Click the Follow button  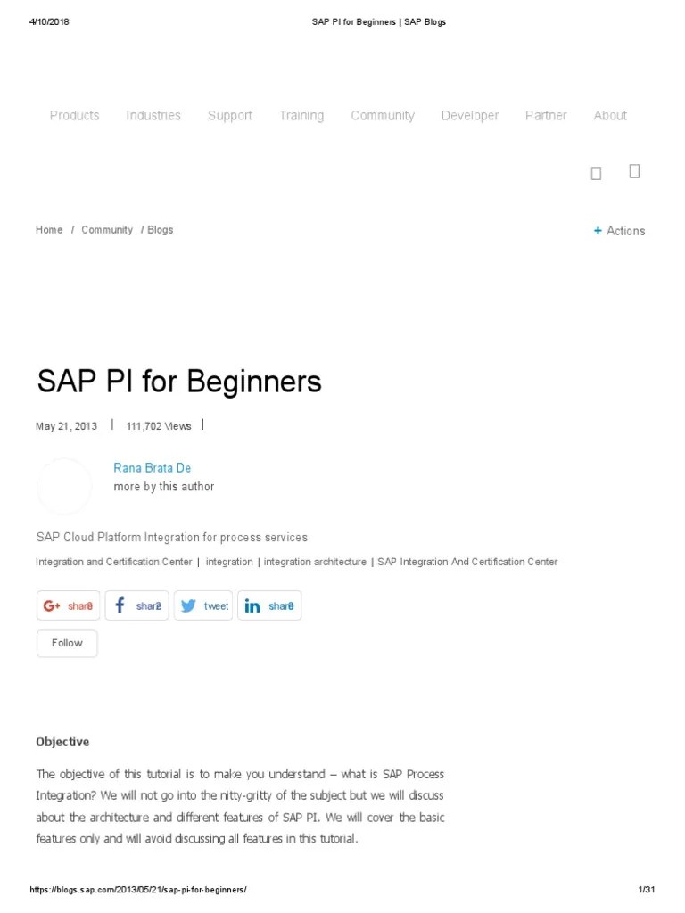pos(66,643)
